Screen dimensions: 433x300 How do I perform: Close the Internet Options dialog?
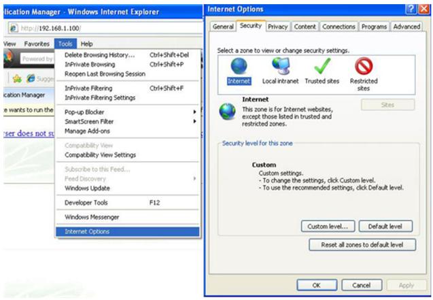424,9
